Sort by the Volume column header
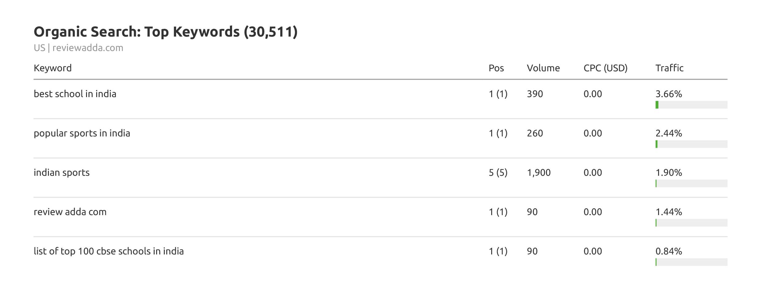 (543, 68)
